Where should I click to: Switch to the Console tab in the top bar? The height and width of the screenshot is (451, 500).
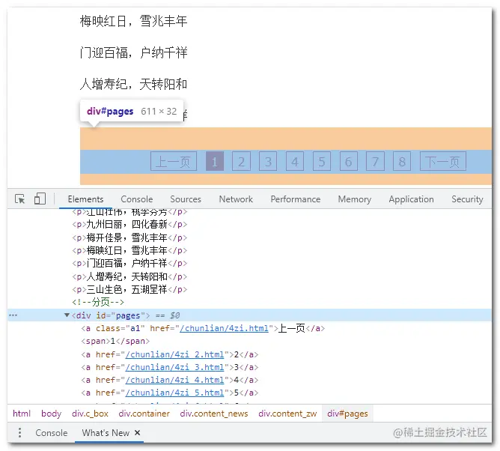click(137, 199)
